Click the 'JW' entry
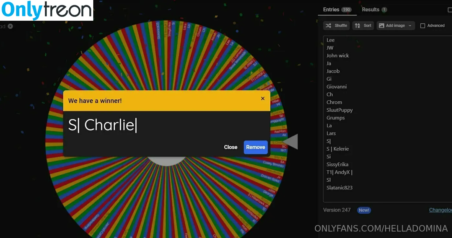The width and height of the screenshot is (452, 238). point(330,48)
